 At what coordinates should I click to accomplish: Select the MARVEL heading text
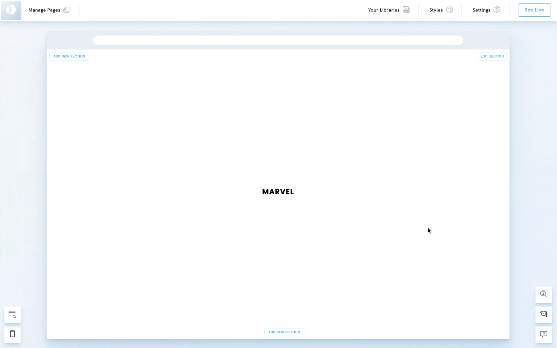click(278, 192)
